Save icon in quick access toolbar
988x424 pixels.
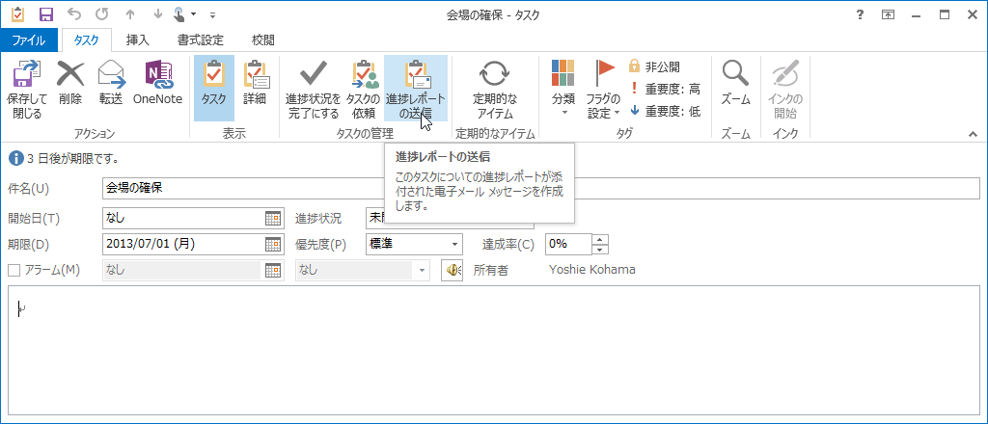tap(46, 13)
